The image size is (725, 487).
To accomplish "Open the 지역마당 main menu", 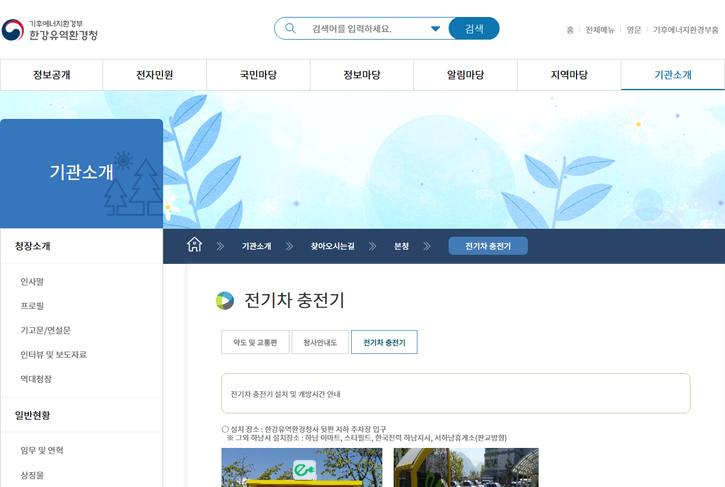I will 569,75.
